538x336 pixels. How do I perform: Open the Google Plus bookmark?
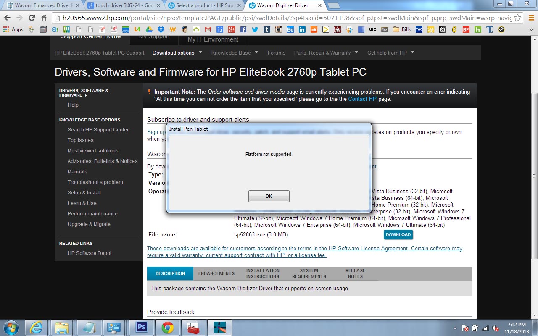[231, 29]
